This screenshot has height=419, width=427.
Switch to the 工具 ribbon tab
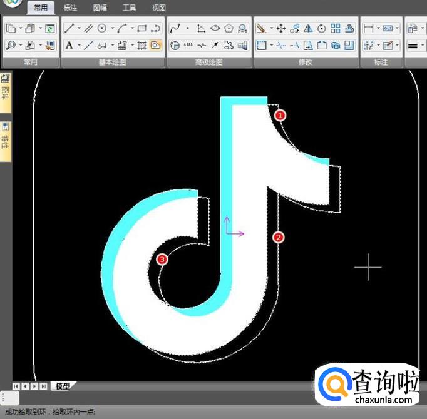coord(130,8)
